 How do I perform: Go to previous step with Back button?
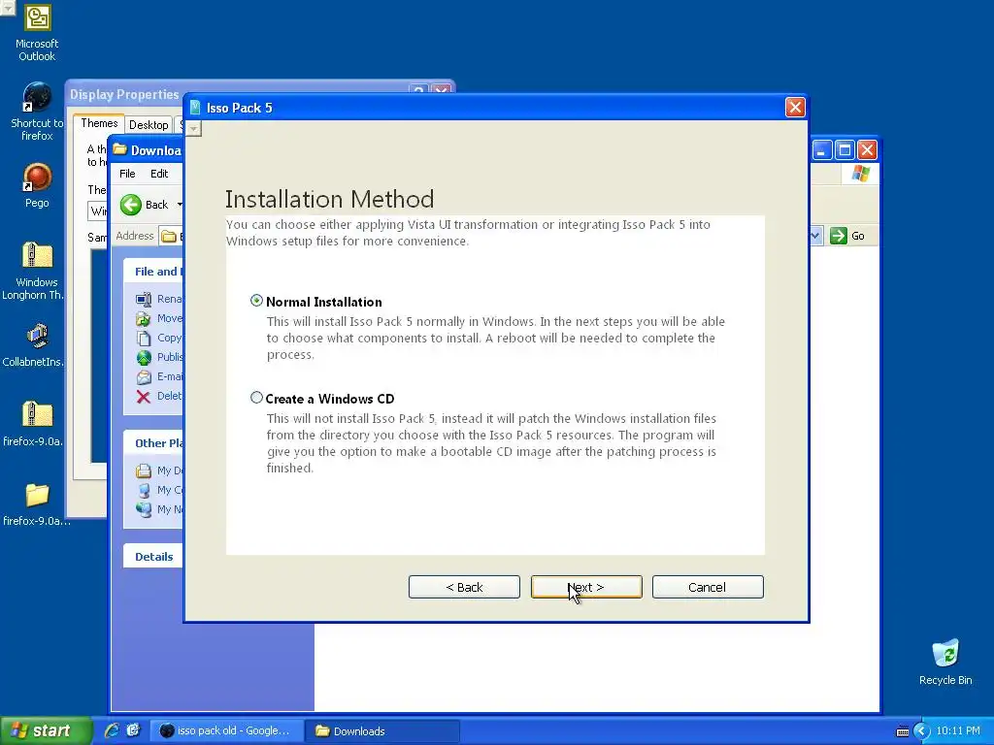(464, 587)
